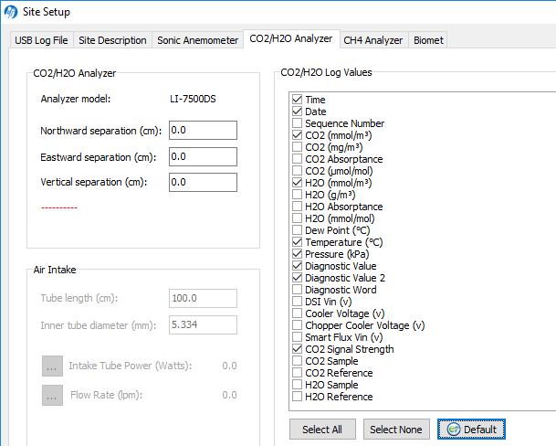Click the Intake Tube Power ellipsis button
The width and height of the screenshot is (556, 446).
[x=51, y=366]
